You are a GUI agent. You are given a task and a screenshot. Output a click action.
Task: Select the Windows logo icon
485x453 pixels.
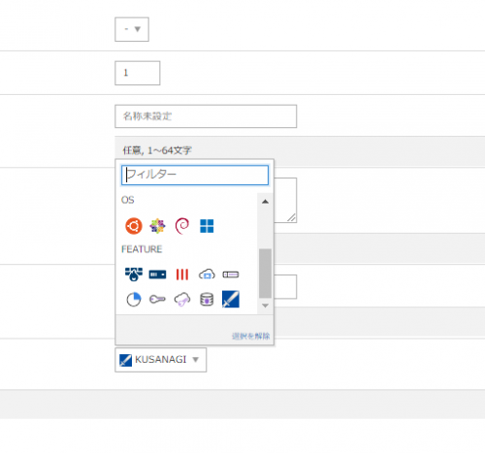[207, 226]
